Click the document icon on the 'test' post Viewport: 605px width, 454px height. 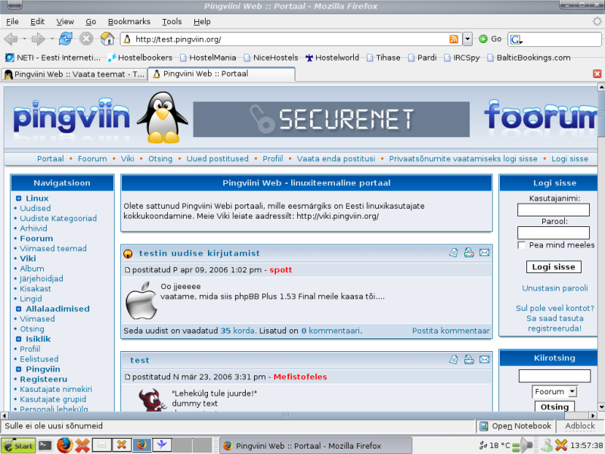(x=454, y=359)
